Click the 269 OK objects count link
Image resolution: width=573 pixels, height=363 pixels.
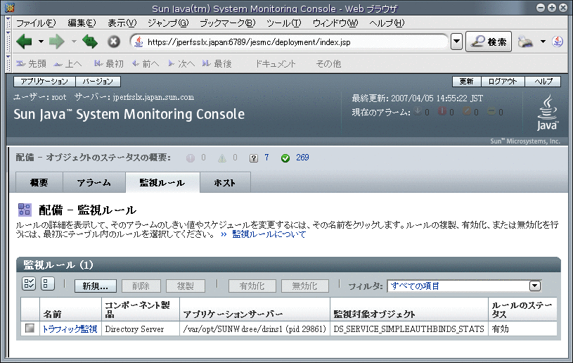tap(302, 158)
